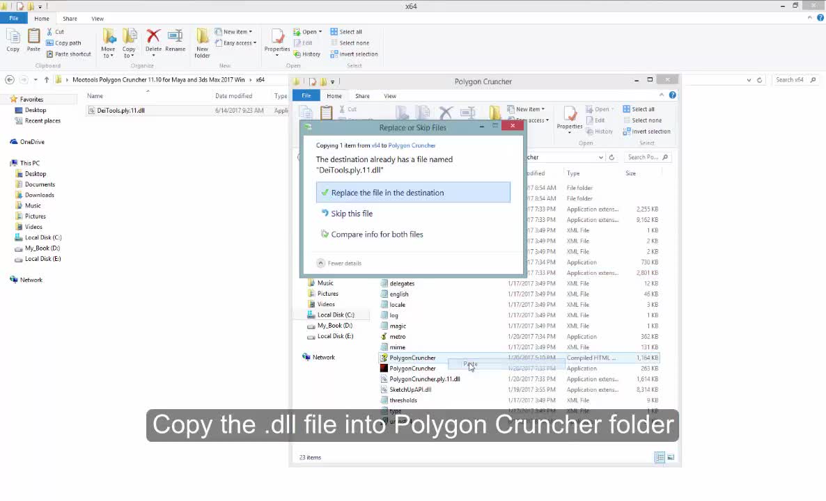
Task: Choose Paste shortcut in x64 ribbon
Action: pos(68,54)
